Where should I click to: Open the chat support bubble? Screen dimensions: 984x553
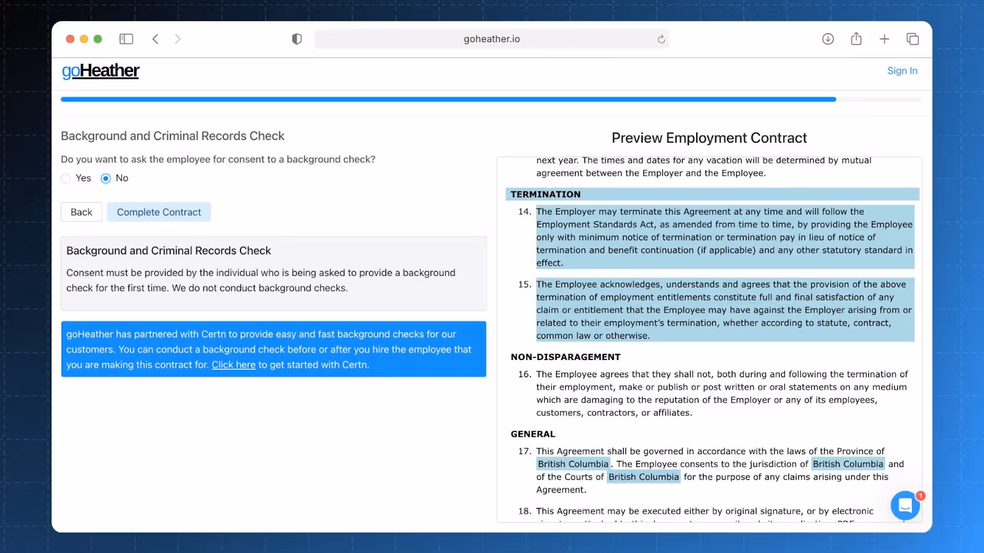coord(905,505)
